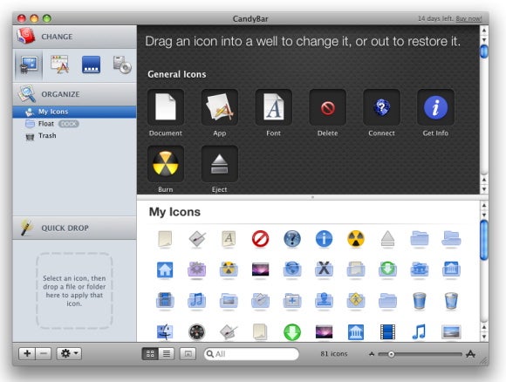Click the Eject icon well

click(220, 164)
